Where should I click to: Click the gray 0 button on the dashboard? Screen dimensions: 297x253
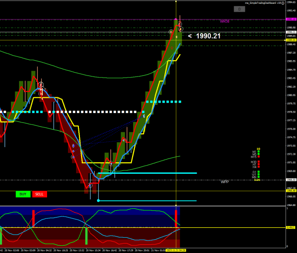click(x=240, y=9)
